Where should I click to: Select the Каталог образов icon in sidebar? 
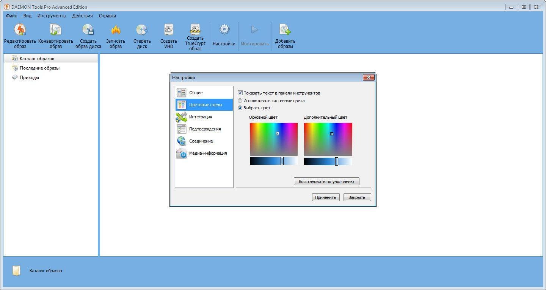pos(15,59)
